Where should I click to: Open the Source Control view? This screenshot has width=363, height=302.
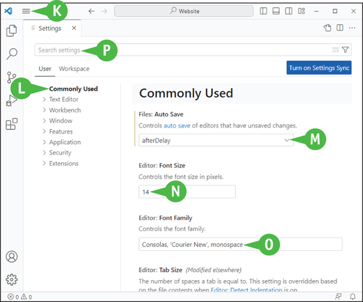click(x=11, y=78)
